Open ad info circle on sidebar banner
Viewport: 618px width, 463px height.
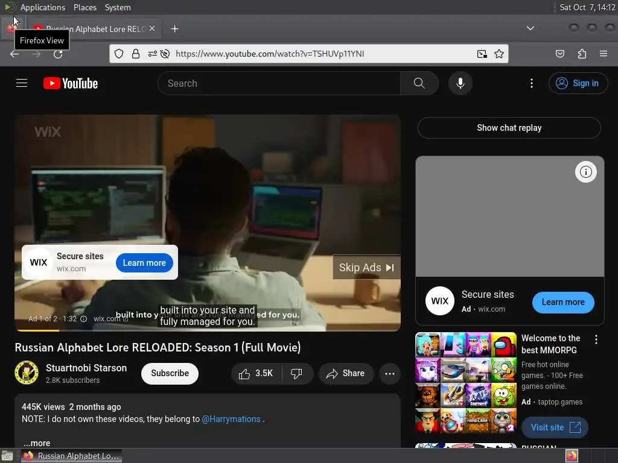[x=585, y=172]
